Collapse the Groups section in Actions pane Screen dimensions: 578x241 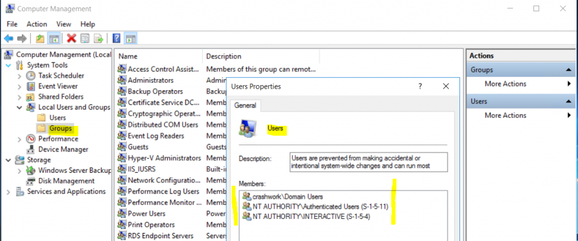pos(568,70)
